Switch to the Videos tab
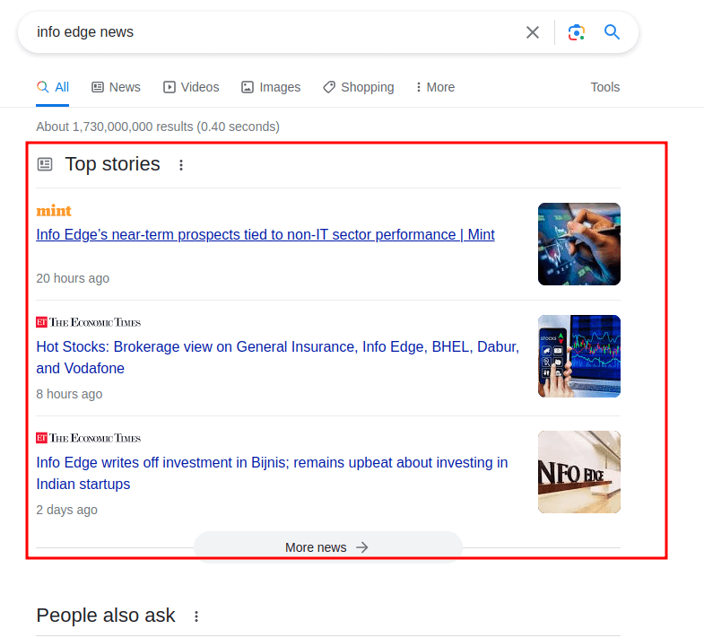The image size is (704, 638). tap(191, 87)
